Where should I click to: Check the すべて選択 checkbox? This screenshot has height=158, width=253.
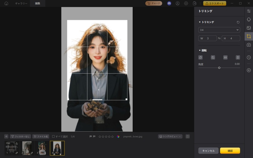[53, 137]
